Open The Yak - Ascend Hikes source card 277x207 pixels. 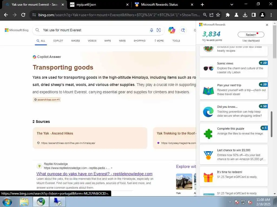pyautogui.click(x=90, y=138)
